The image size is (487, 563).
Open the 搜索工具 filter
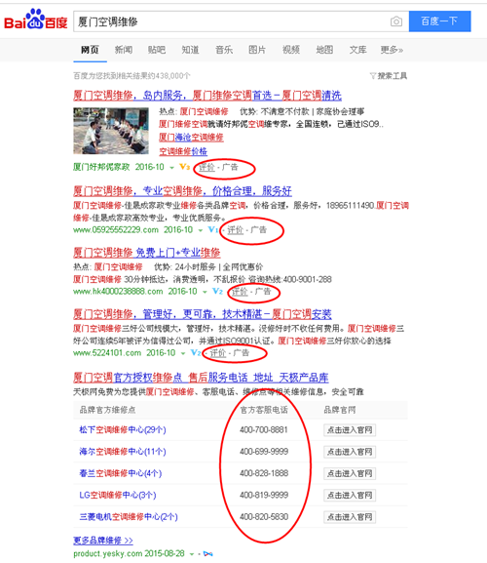[389, 76]
